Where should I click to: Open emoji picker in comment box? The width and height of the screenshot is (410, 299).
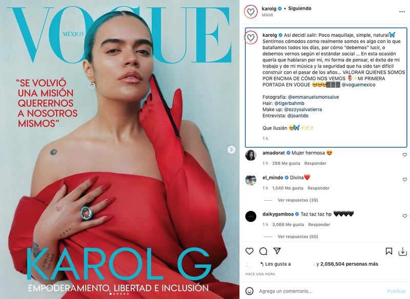[x=250, y=291]
